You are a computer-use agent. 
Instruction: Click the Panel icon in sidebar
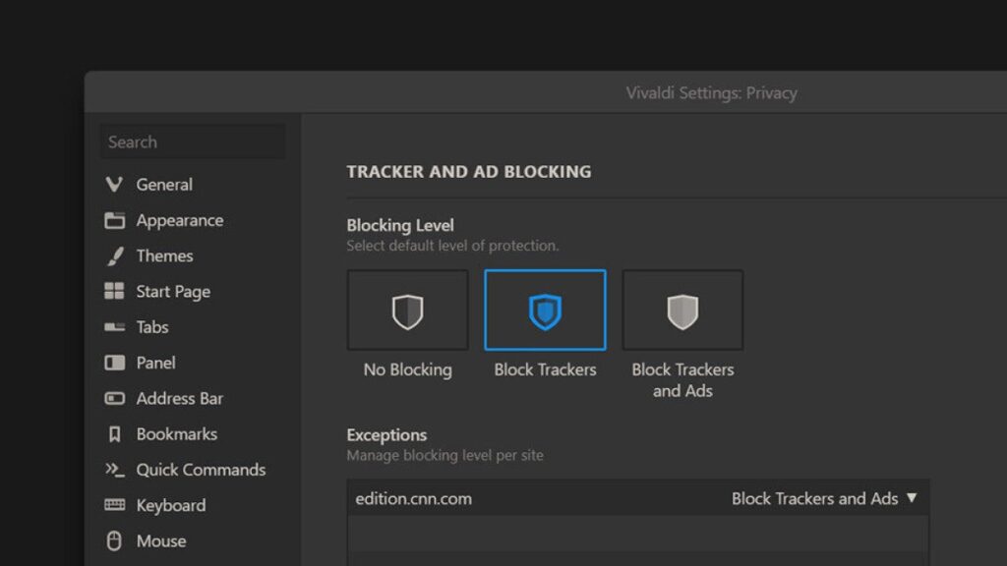114,363
